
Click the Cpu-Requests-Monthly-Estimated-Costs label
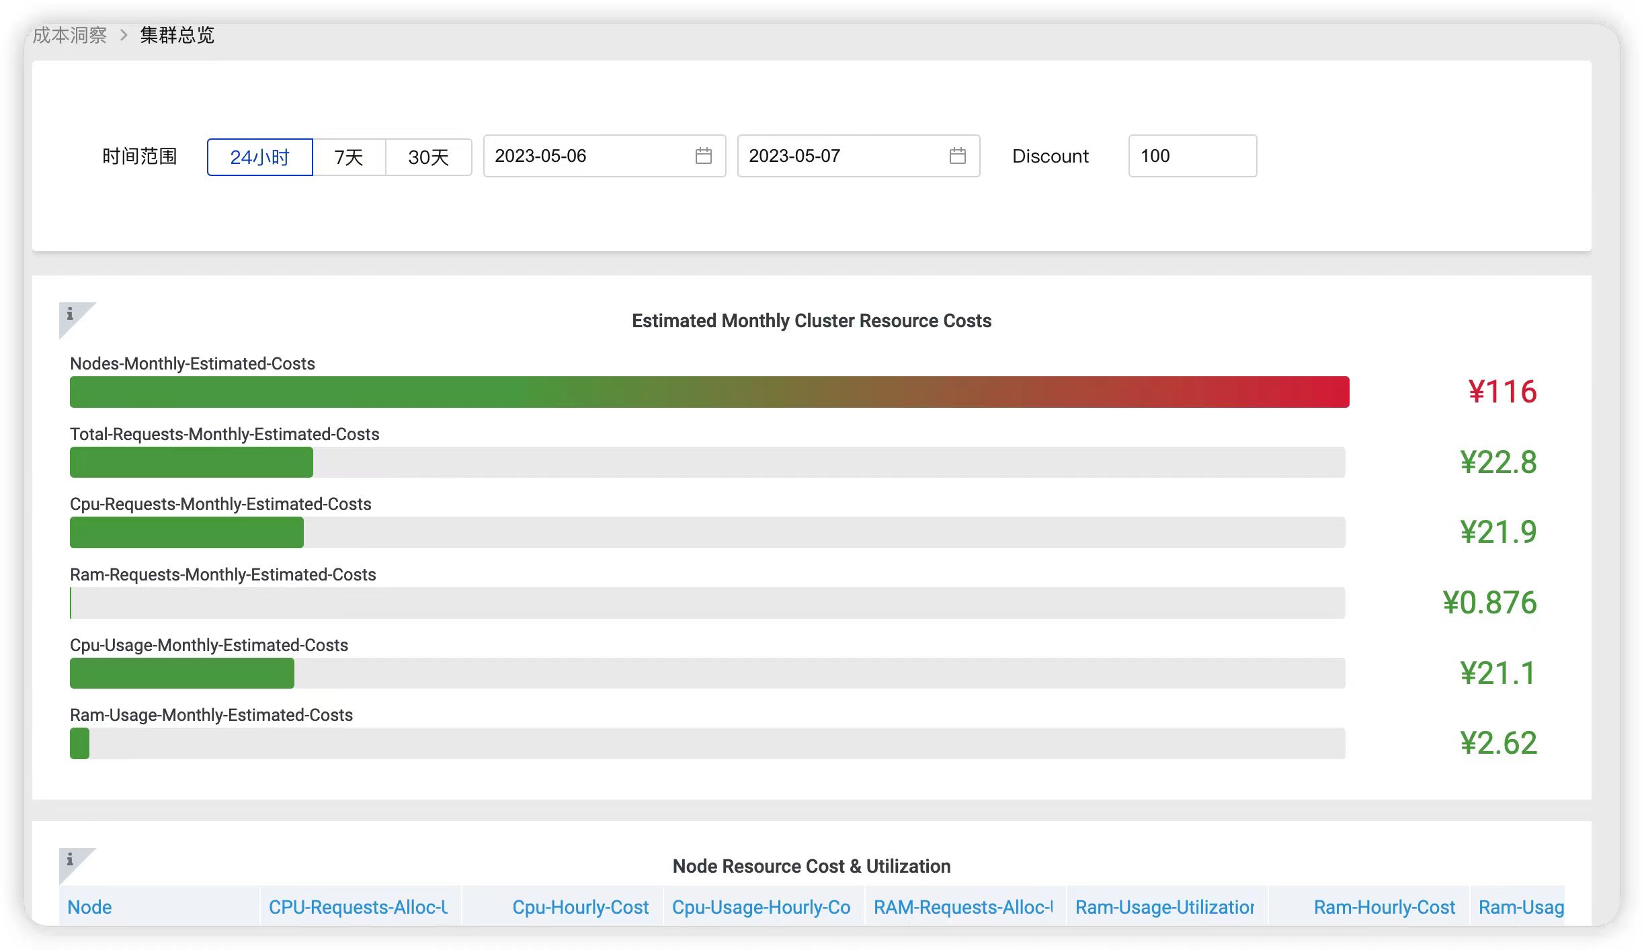220,504
